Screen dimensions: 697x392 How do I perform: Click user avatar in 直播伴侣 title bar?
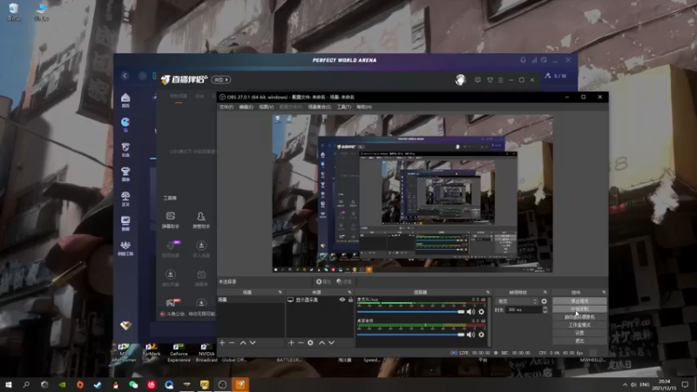click(x=460, y=79)
